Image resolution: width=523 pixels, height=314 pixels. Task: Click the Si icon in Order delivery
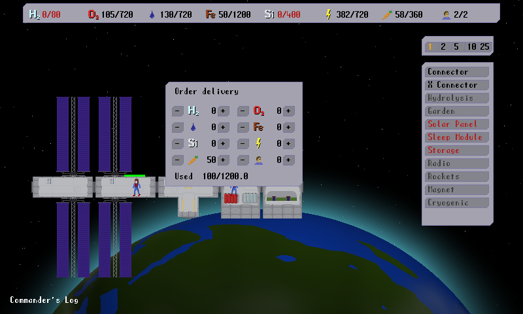pos(193,143)
